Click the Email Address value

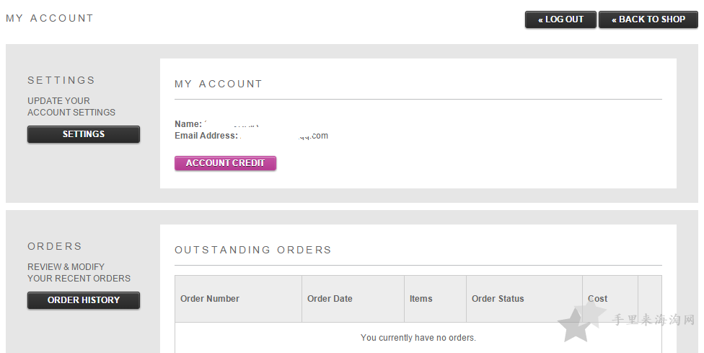pos(284,136)
